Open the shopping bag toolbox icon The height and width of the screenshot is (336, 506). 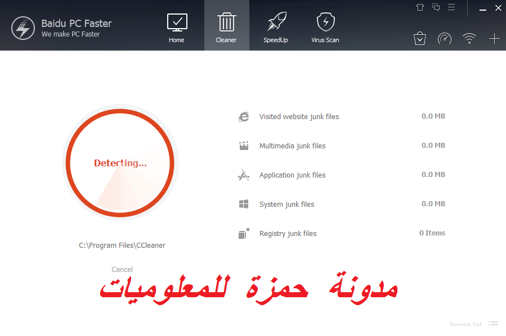420,39
